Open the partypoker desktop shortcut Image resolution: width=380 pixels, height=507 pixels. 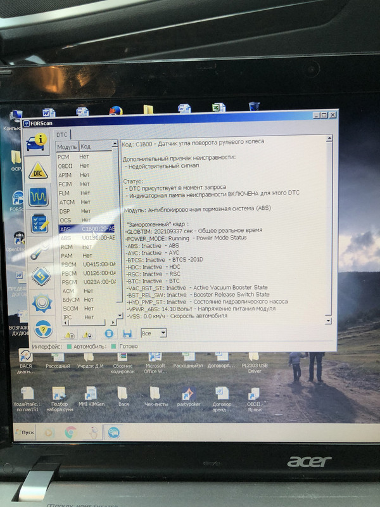point(188,397)
